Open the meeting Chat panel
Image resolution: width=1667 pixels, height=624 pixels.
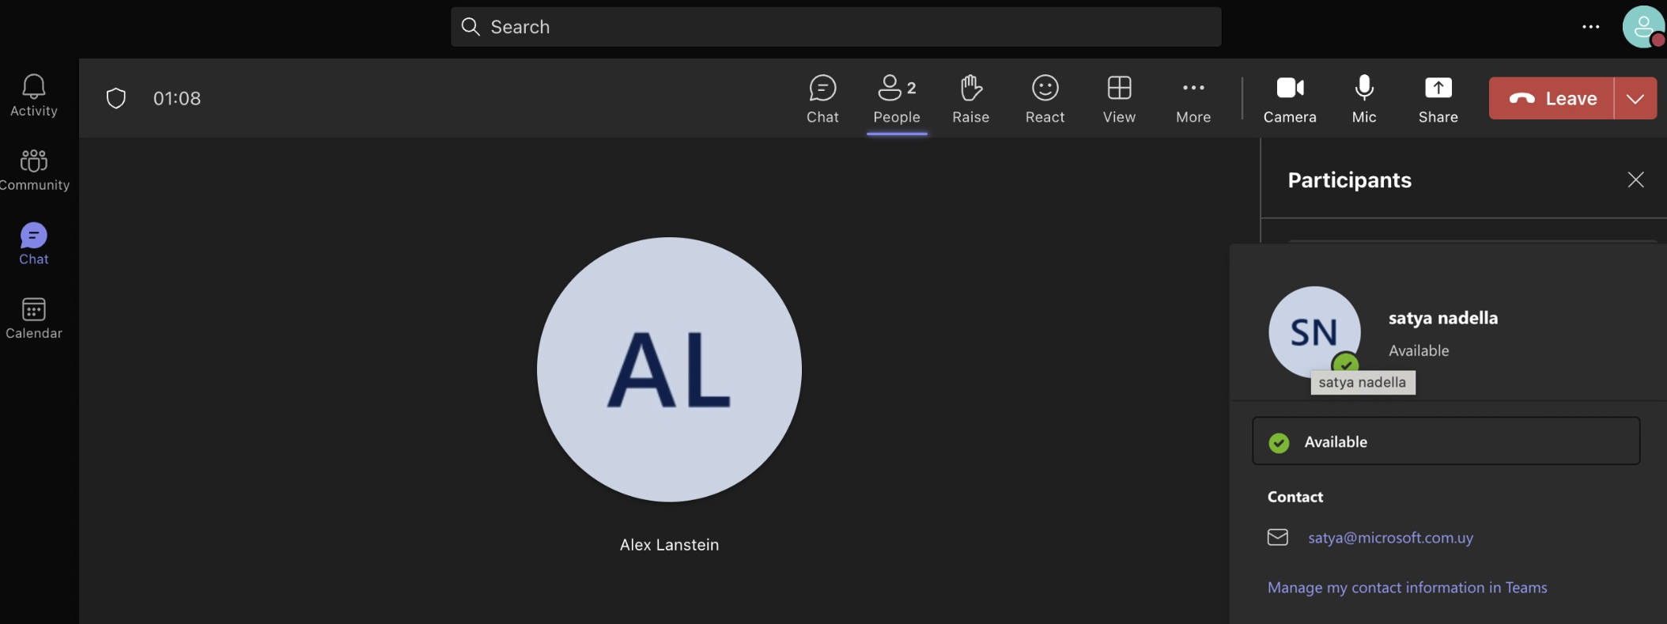coord(822,99)
